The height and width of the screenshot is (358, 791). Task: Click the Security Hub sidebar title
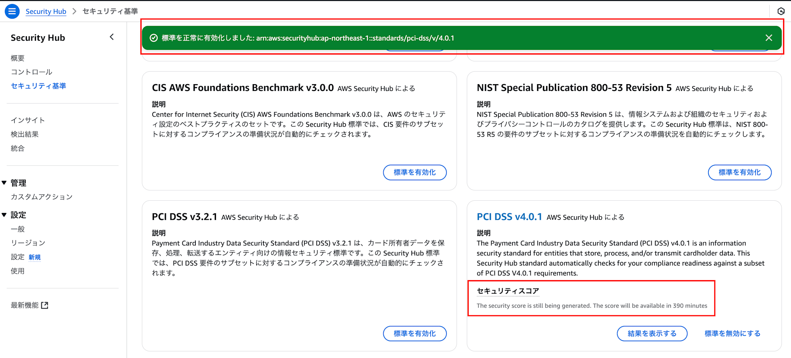38,38
